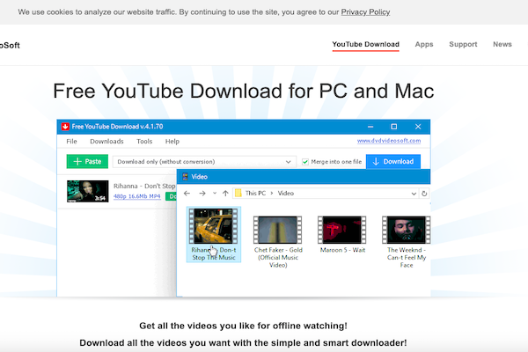Click the Free YouTube Download app logo icon
The height and width of the screenshot is (352, 528).
pos(65,127)
